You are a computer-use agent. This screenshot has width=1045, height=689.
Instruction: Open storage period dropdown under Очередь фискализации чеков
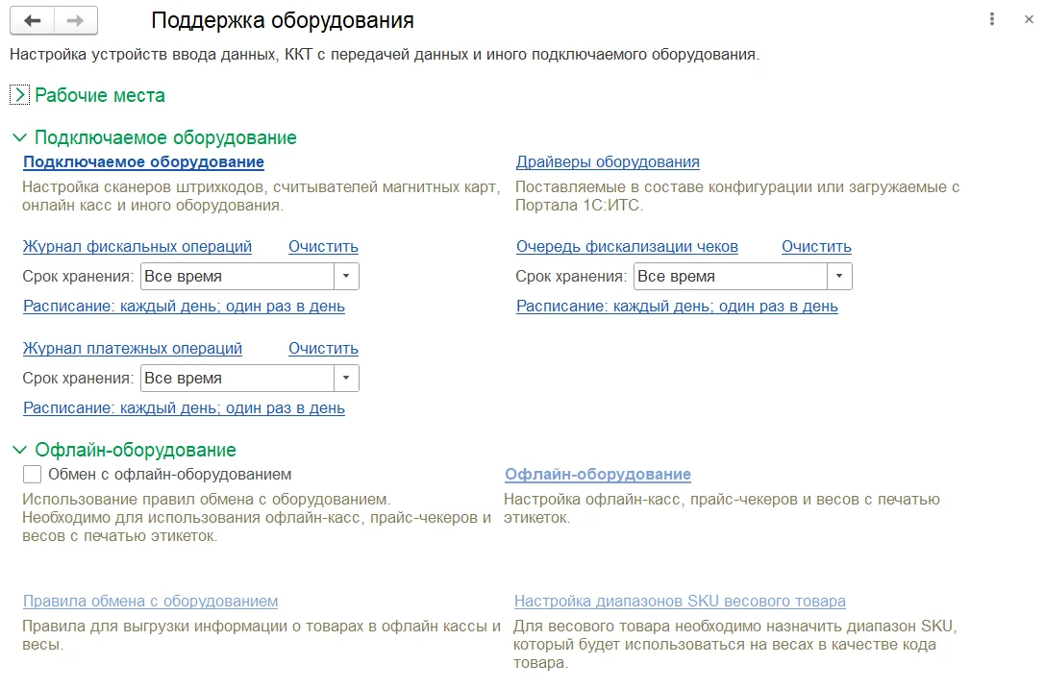click(x=839, y=277)
